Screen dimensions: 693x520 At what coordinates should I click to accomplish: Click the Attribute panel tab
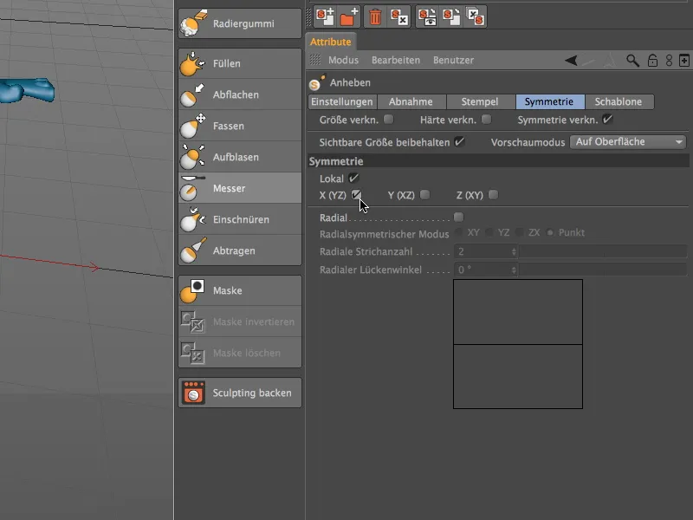tap(331, 42)
